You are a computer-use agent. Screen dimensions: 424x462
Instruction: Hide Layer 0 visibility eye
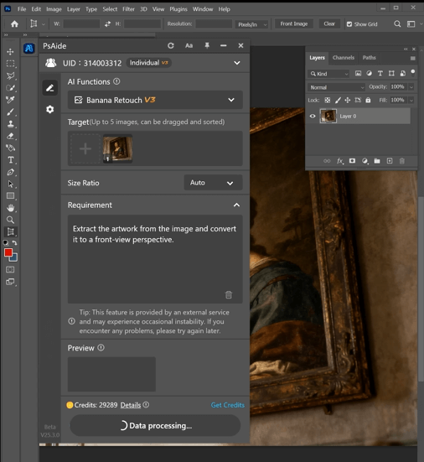tap(313, 116)
